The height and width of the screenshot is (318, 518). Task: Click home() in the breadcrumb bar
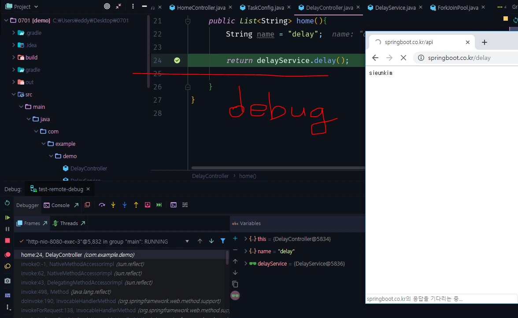pos(248,176)
